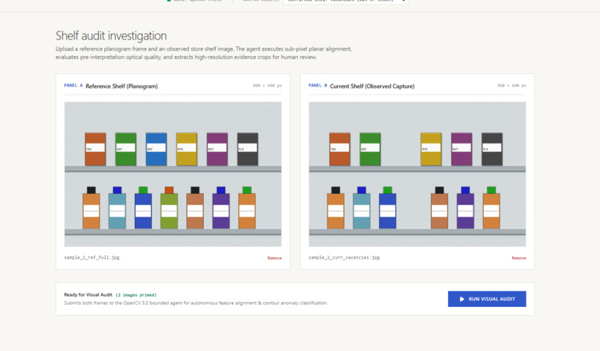This screenshot has width=600, height=351.
Task: Click the Ready for Visual Audit label
Action: point(88,294)
